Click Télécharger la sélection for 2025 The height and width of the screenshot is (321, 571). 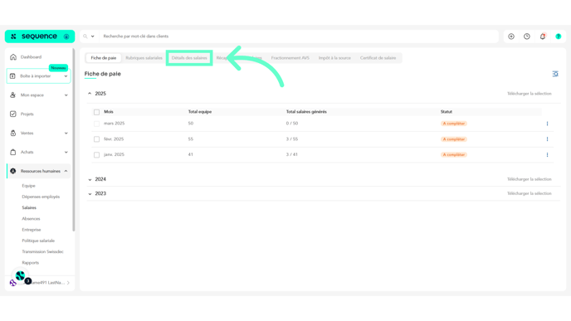[530, 94]
